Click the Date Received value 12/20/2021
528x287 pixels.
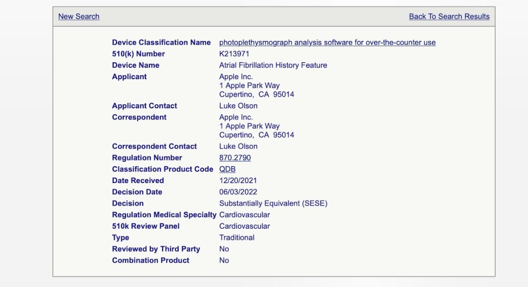[238, 181]
